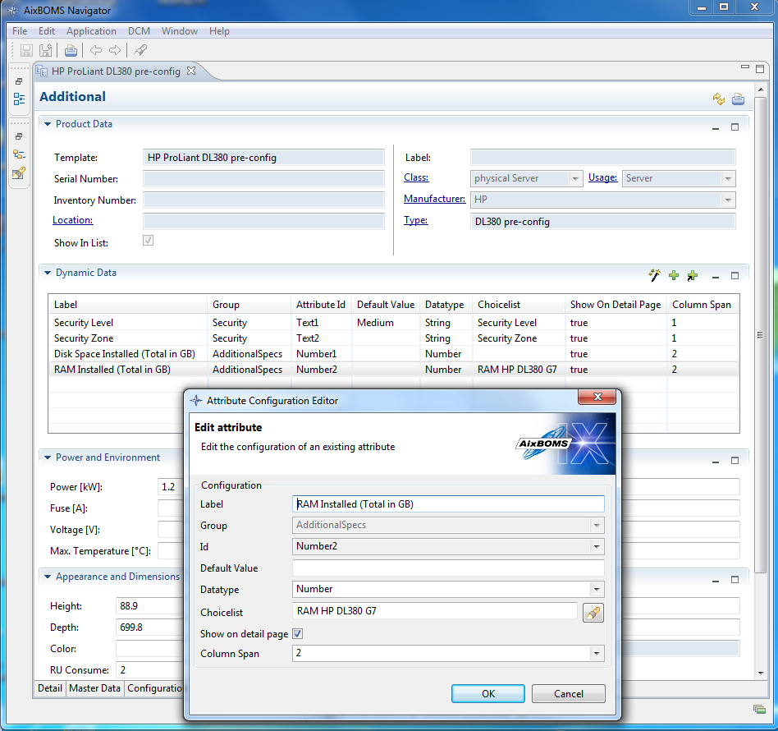The width and height of the screenshot is (778, 731).
Task: Toggle the 'Show on detail page' checkbox
Action: [x=298, y=634]
